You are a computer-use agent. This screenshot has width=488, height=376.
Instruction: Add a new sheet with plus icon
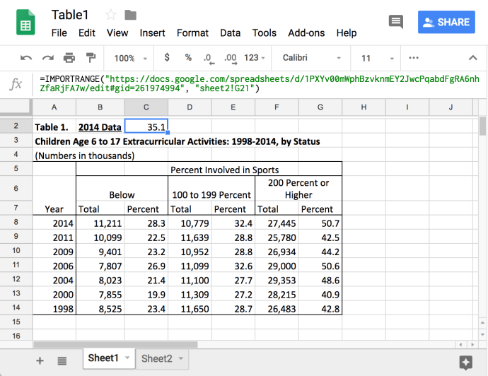click(x=40, y=360)
